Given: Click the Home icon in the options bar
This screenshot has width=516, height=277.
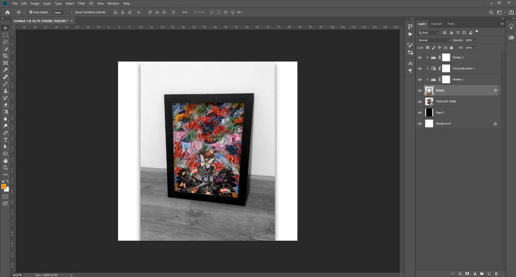Looking at the screenshot, I should [7, 12].
